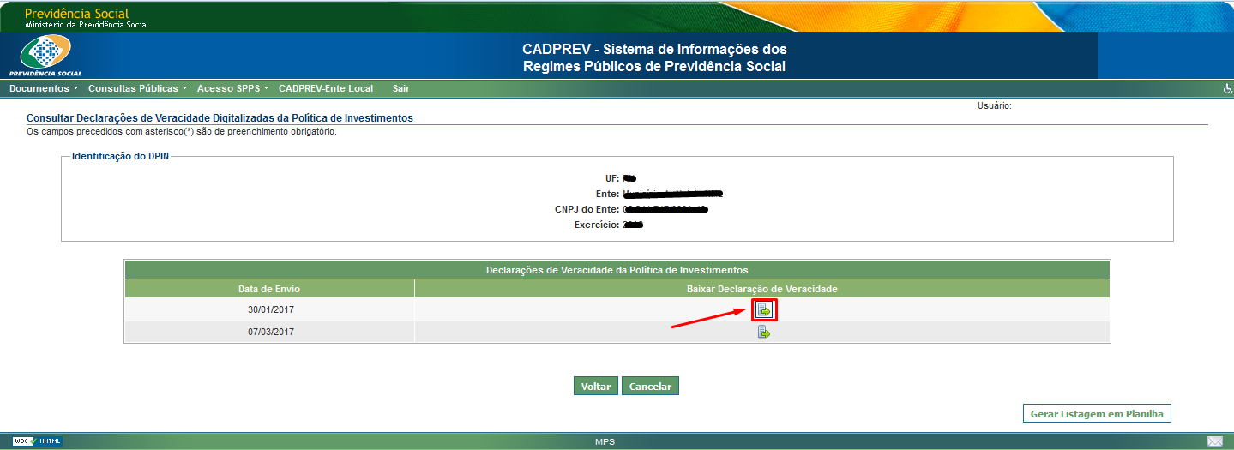Select the 07/03/2017 date cell

click(x=270, y=332)
